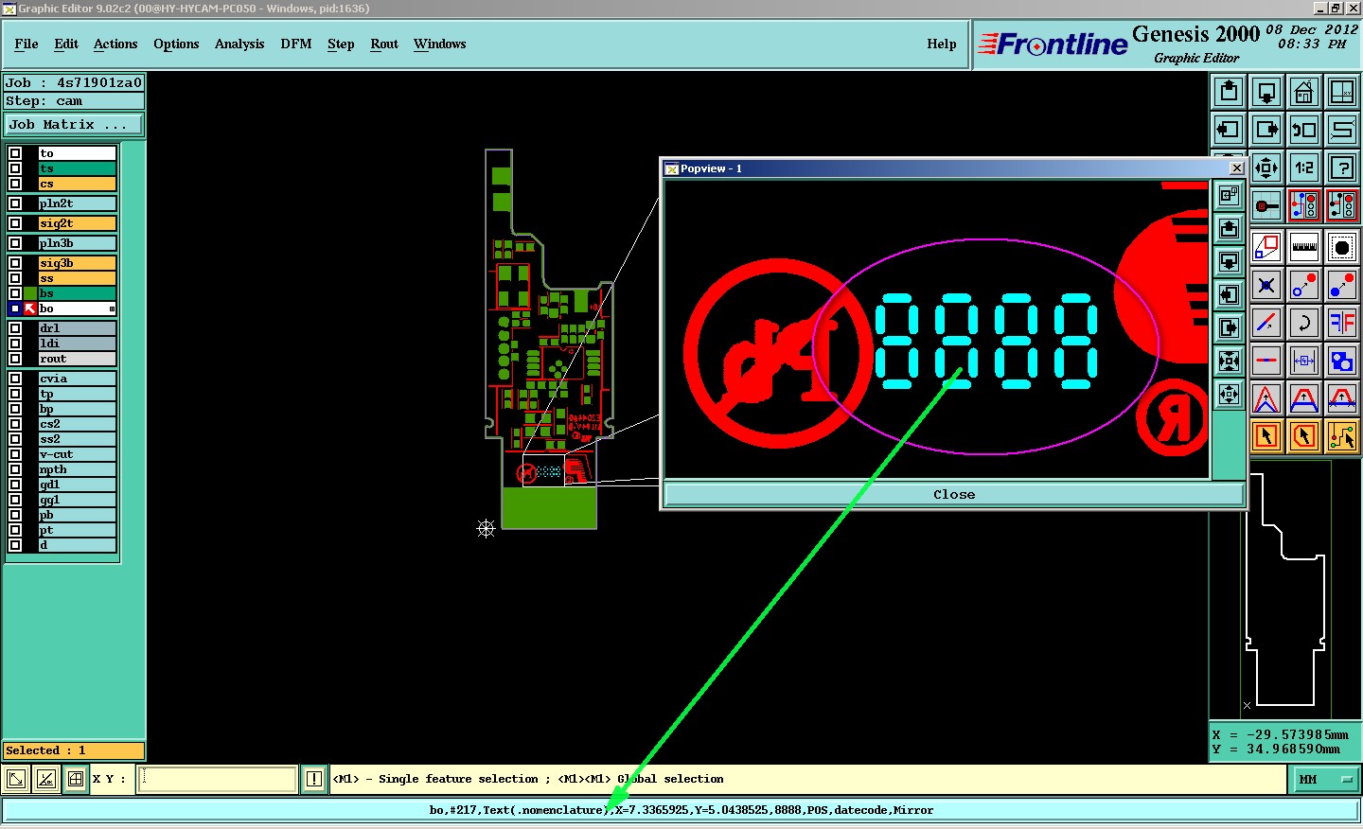Click the question mark help icon
The width and height of the screenshot is (1363, 829).
click(x=1342, y=168)
